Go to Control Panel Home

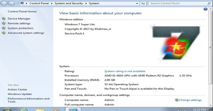click(x=22, y=11)
